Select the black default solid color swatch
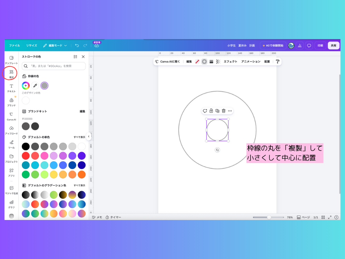This screenshot has width=345, height=259. [x=26, y=146]
